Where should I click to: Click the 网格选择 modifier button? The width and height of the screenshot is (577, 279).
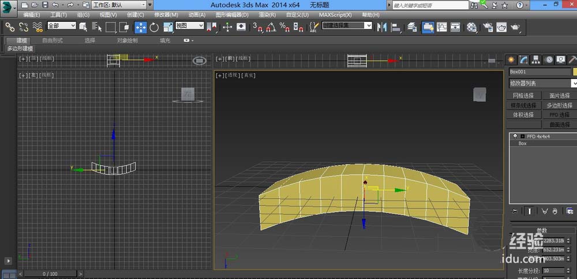pyautogui.click(x=523, y=96)
